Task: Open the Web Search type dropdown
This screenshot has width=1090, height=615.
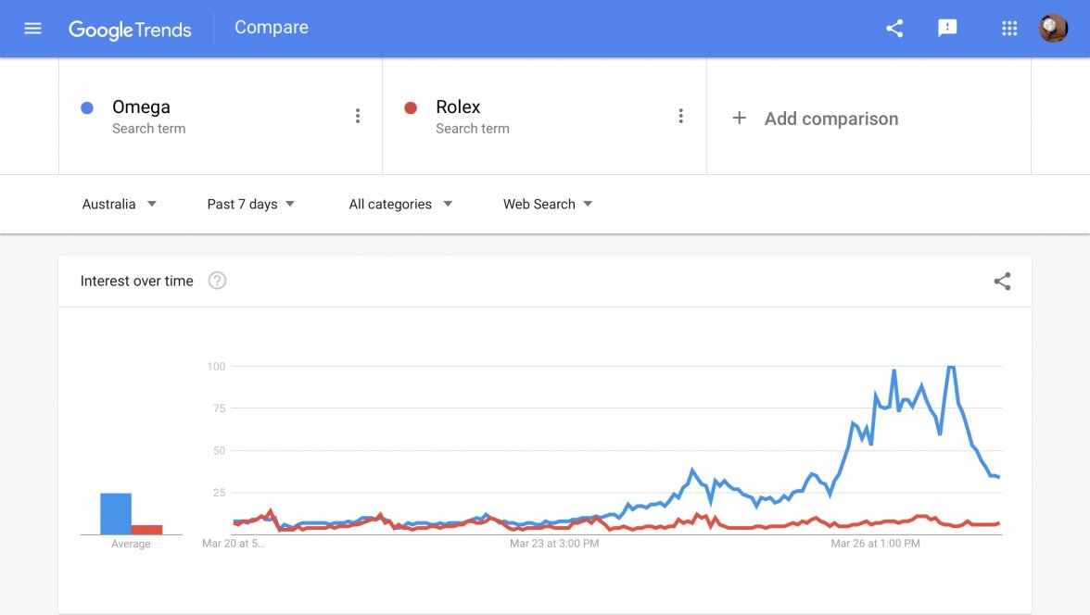Action: click(548, 204)
